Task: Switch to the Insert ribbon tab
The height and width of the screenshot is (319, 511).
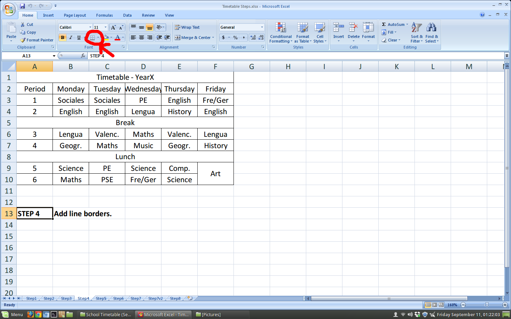Action: point(48,15)
